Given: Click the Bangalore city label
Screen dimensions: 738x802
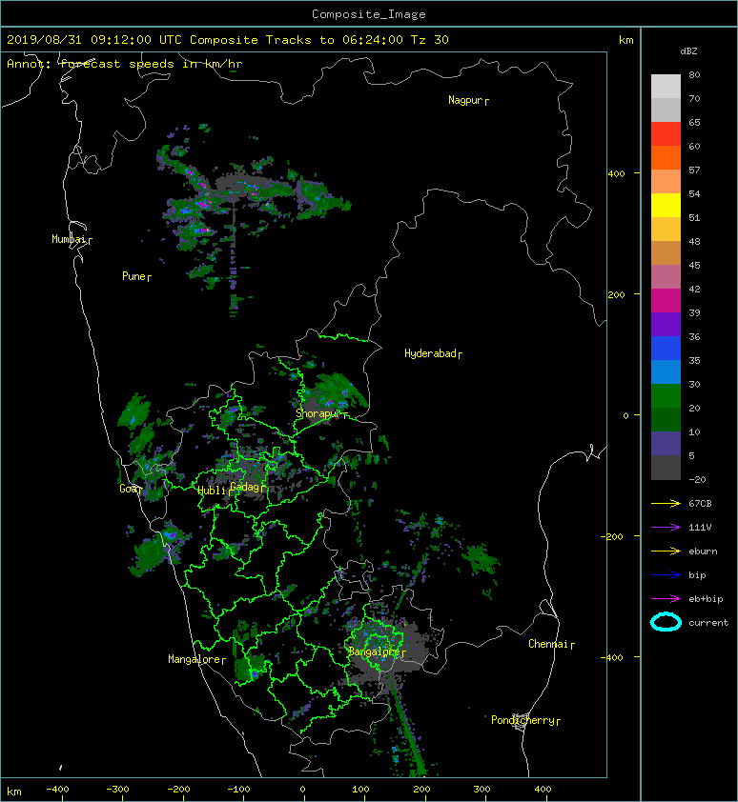Looking at the screenshot, I should tap(377, 652).
